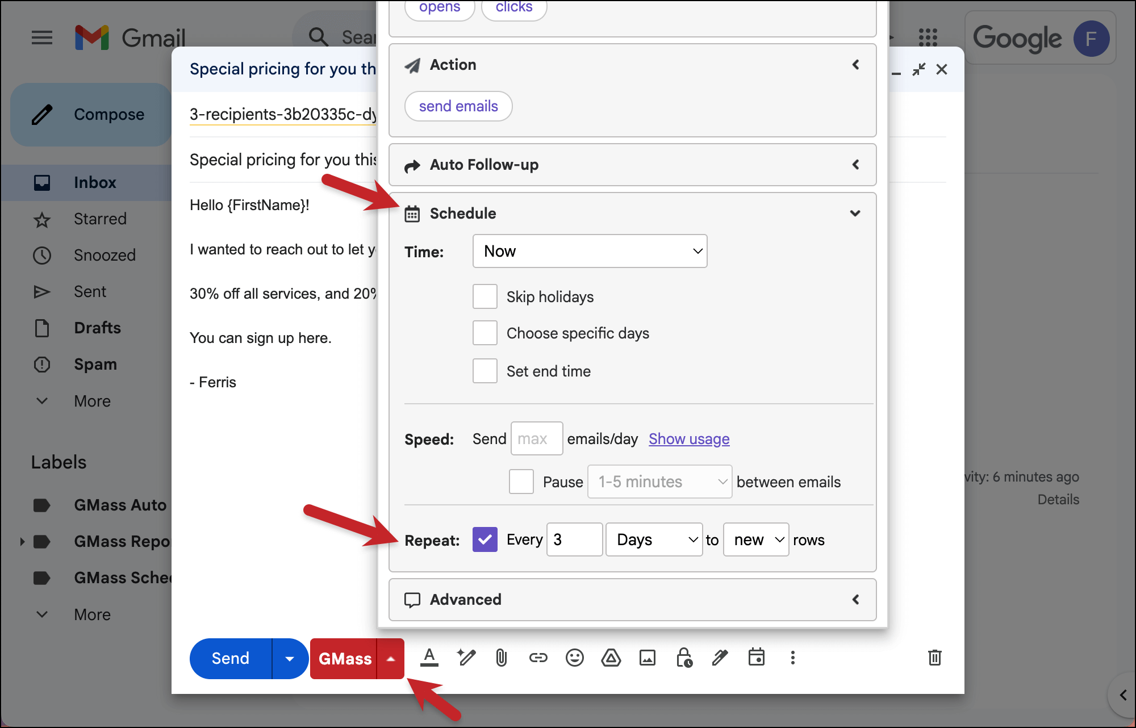Image resolution: width=1136 pixels, height=728 pixels.
Task: Enable Skip holidays checkbox
Action: pos(485,296)
